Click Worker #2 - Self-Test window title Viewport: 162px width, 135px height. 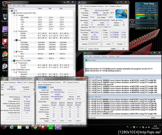94,97
